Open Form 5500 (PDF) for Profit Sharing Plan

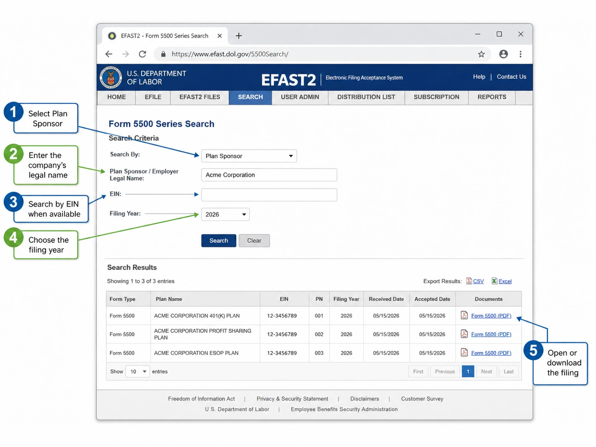pyautogui.click(x=491, y=334)
